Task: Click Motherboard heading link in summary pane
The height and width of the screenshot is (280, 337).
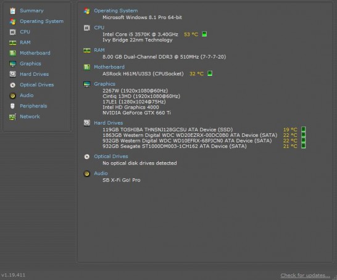Action: [x=109, y=67]
